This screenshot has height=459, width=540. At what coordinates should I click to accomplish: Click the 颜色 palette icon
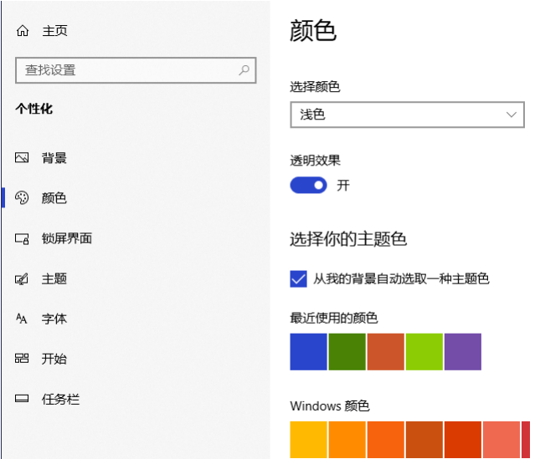pyautogui.click(x=23, y=198)
